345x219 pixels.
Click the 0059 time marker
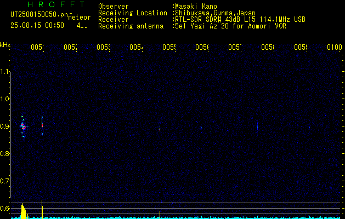click(x=301, y=47)
